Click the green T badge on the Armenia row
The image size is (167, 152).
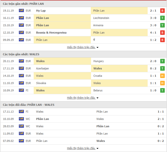pos(162,25)
